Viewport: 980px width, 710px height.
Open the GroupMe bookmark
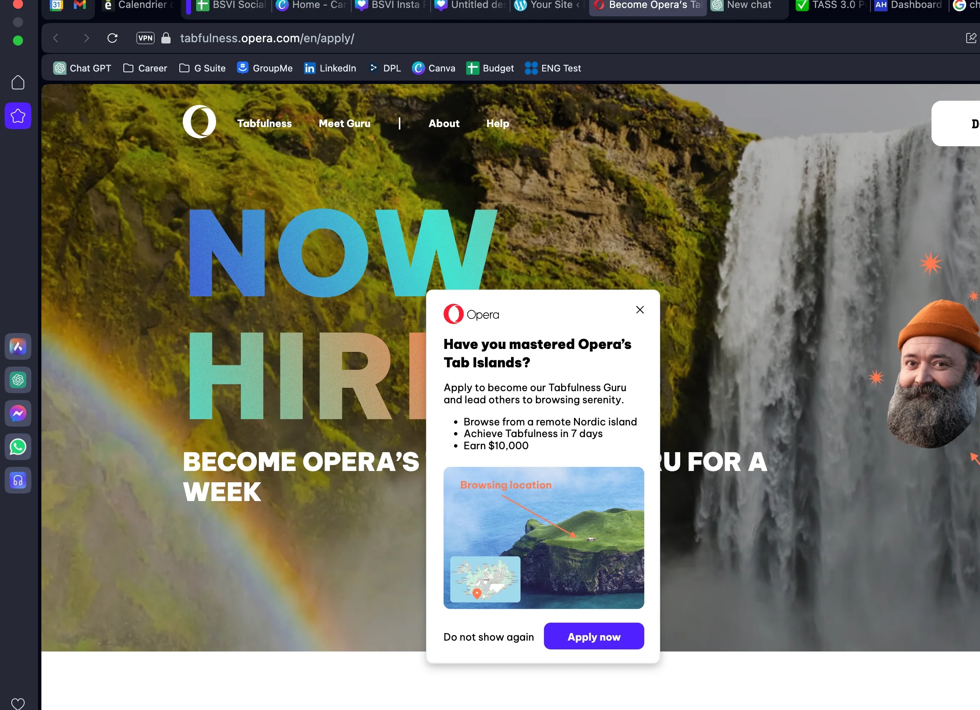(265, 68)
